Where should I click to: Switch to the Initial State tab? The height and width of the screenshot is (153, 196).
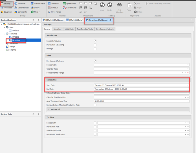click(x=69, y=29)
